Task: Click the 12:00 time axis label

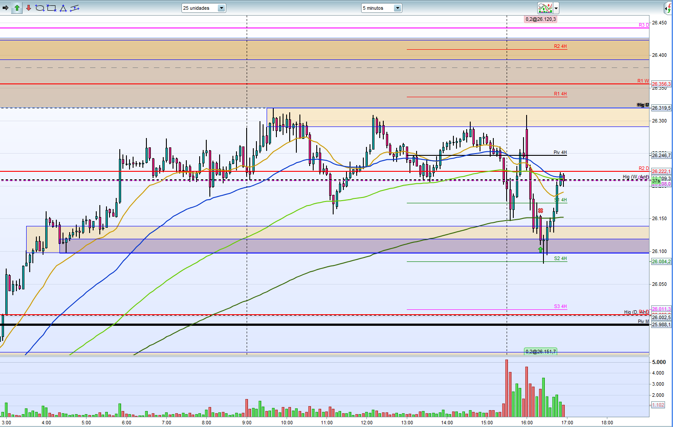Action: (x=367, y=423)
